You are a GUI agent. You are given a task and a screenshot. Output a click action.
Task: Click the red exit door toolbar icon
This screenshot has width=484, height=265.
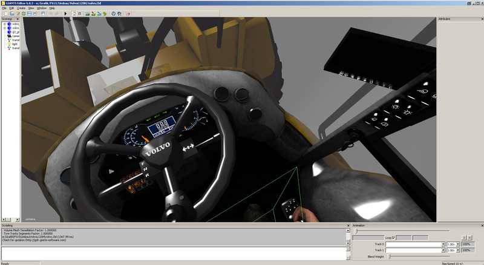coord(128,13)
